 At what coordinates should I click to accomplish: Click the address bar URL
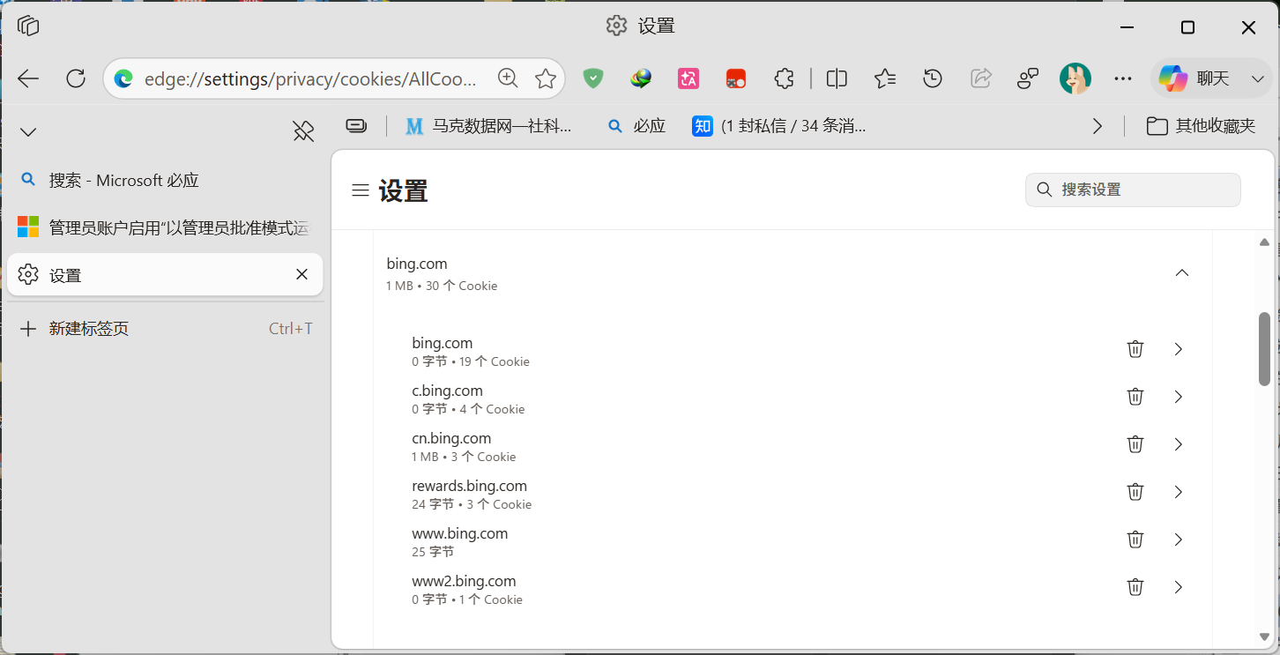pyautogui.click(x=310, y=79)
